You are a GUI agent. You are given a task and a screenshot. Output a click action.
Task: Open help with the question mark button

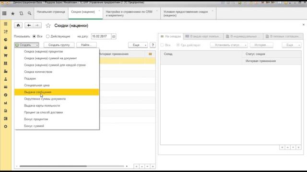(x=153, y=45)
